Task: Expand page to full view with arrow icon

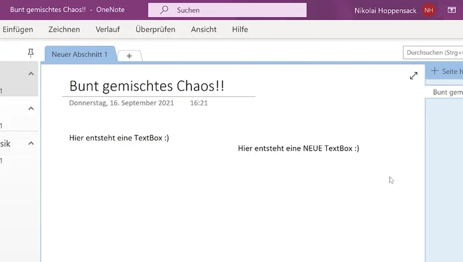Action: click(413, 76)
